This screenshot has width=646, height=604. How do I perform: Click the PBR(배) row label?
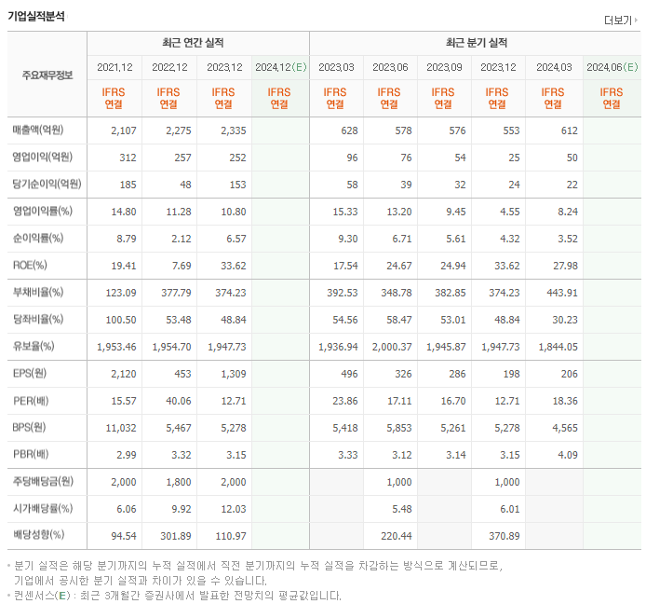pyautogui.click(x=31, y=454)
